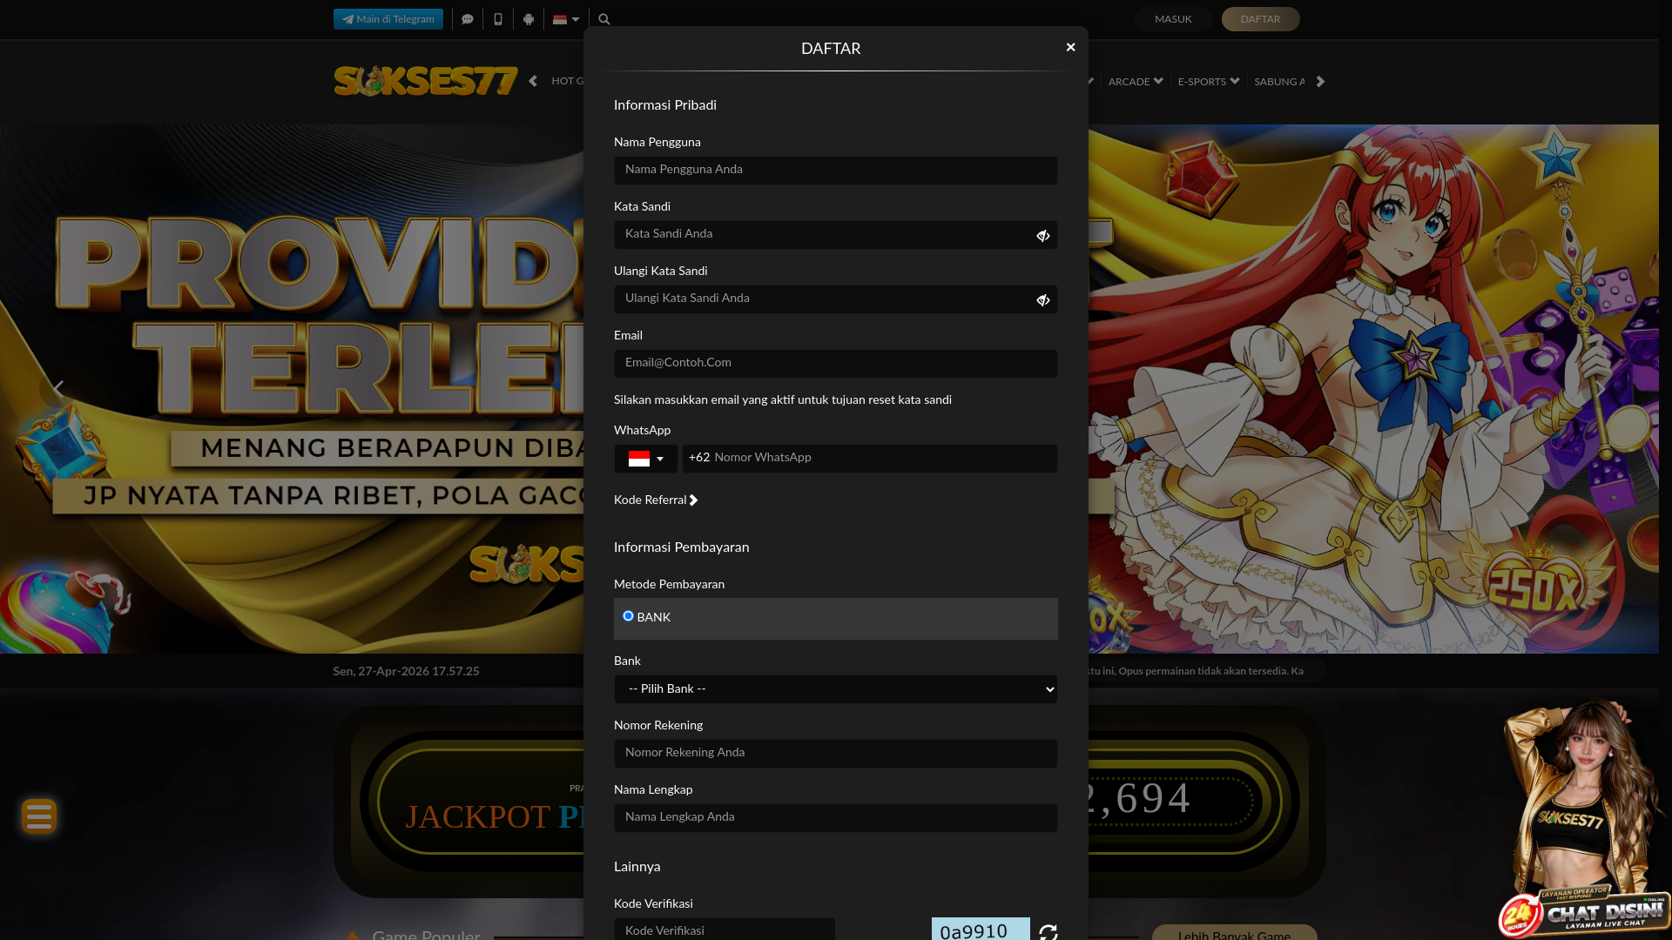This screenshot has height=940, width=1672.
Task: Open the orange hamburger menu button
Action: (39, 816)
